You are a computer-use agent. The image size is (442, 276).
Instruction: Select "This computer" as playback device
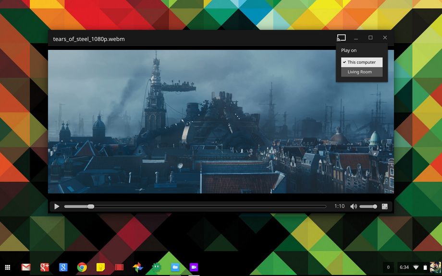click(x=362, y=62)
